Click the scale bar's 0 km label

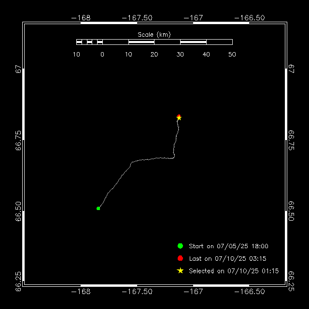(102, 55)
